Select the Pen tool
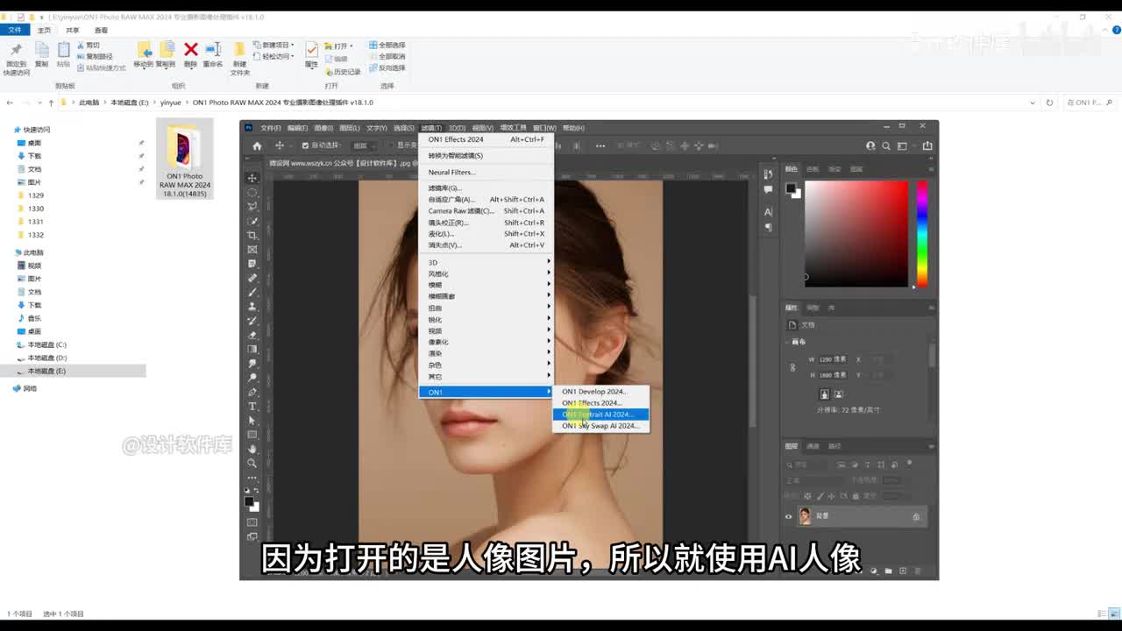This screenshot has width=1122, height=631. coord(252,392)
